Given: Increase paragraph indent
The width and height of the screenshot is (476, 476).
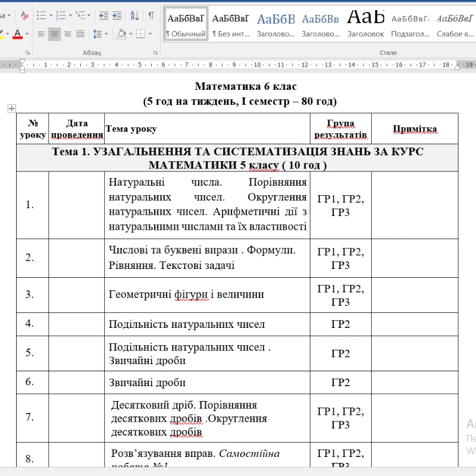Looking at the screenshot, I should click(117, 15).
